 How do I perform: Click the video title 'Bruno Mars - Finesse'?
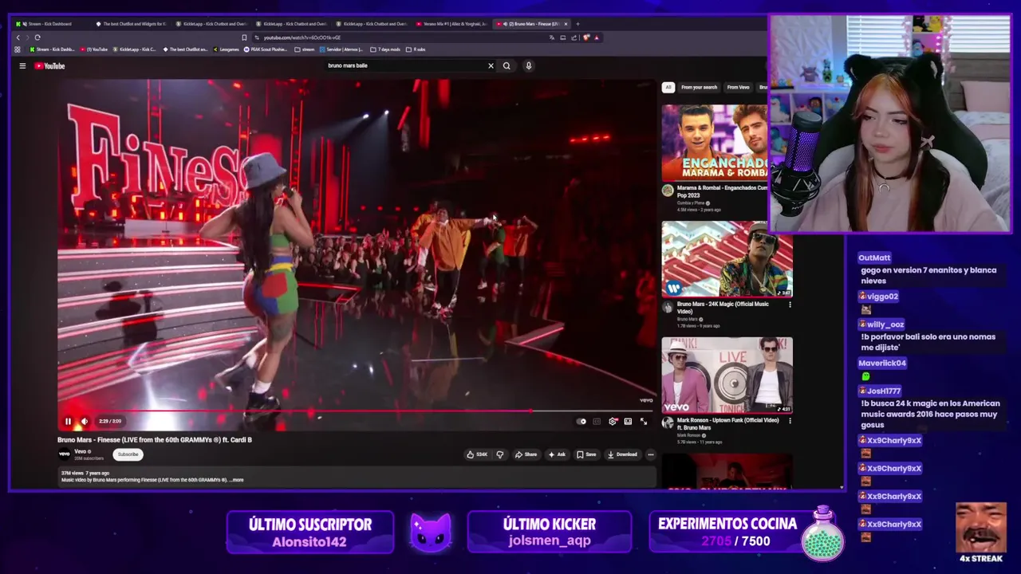(x=155, y=440)
